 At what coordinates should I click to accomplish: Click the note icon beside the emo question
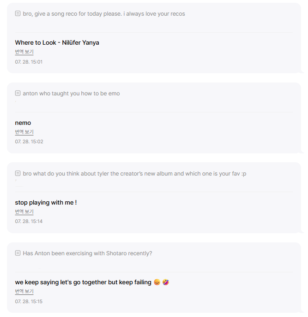point(18,94)
